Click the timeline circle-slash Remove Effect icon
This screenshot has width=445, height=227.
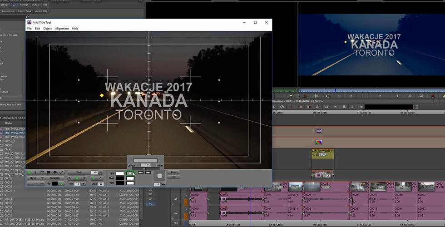pyautogui.click(x=282, y=107)
